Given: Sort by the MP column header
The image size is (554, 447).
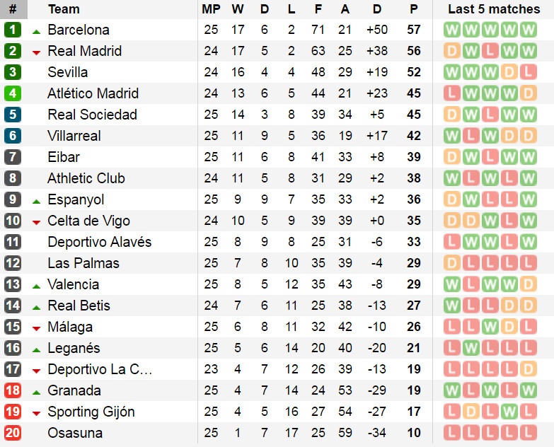Looking at the screenshot, I should (211, 9).
